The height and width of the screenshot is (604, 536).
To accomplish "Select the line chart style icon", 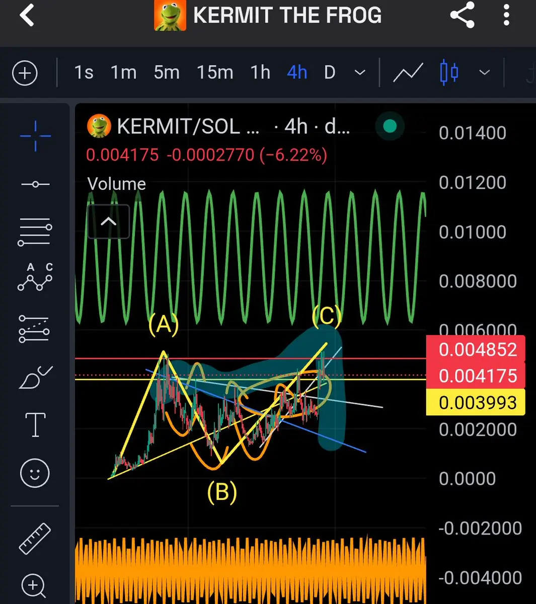I will (x=408, y=73).
